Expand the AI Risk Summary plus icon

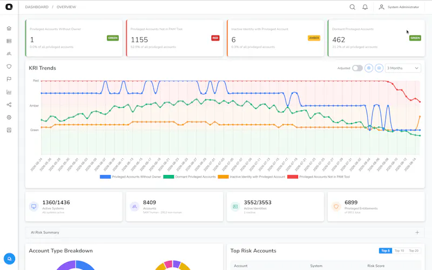coord(417,233)
